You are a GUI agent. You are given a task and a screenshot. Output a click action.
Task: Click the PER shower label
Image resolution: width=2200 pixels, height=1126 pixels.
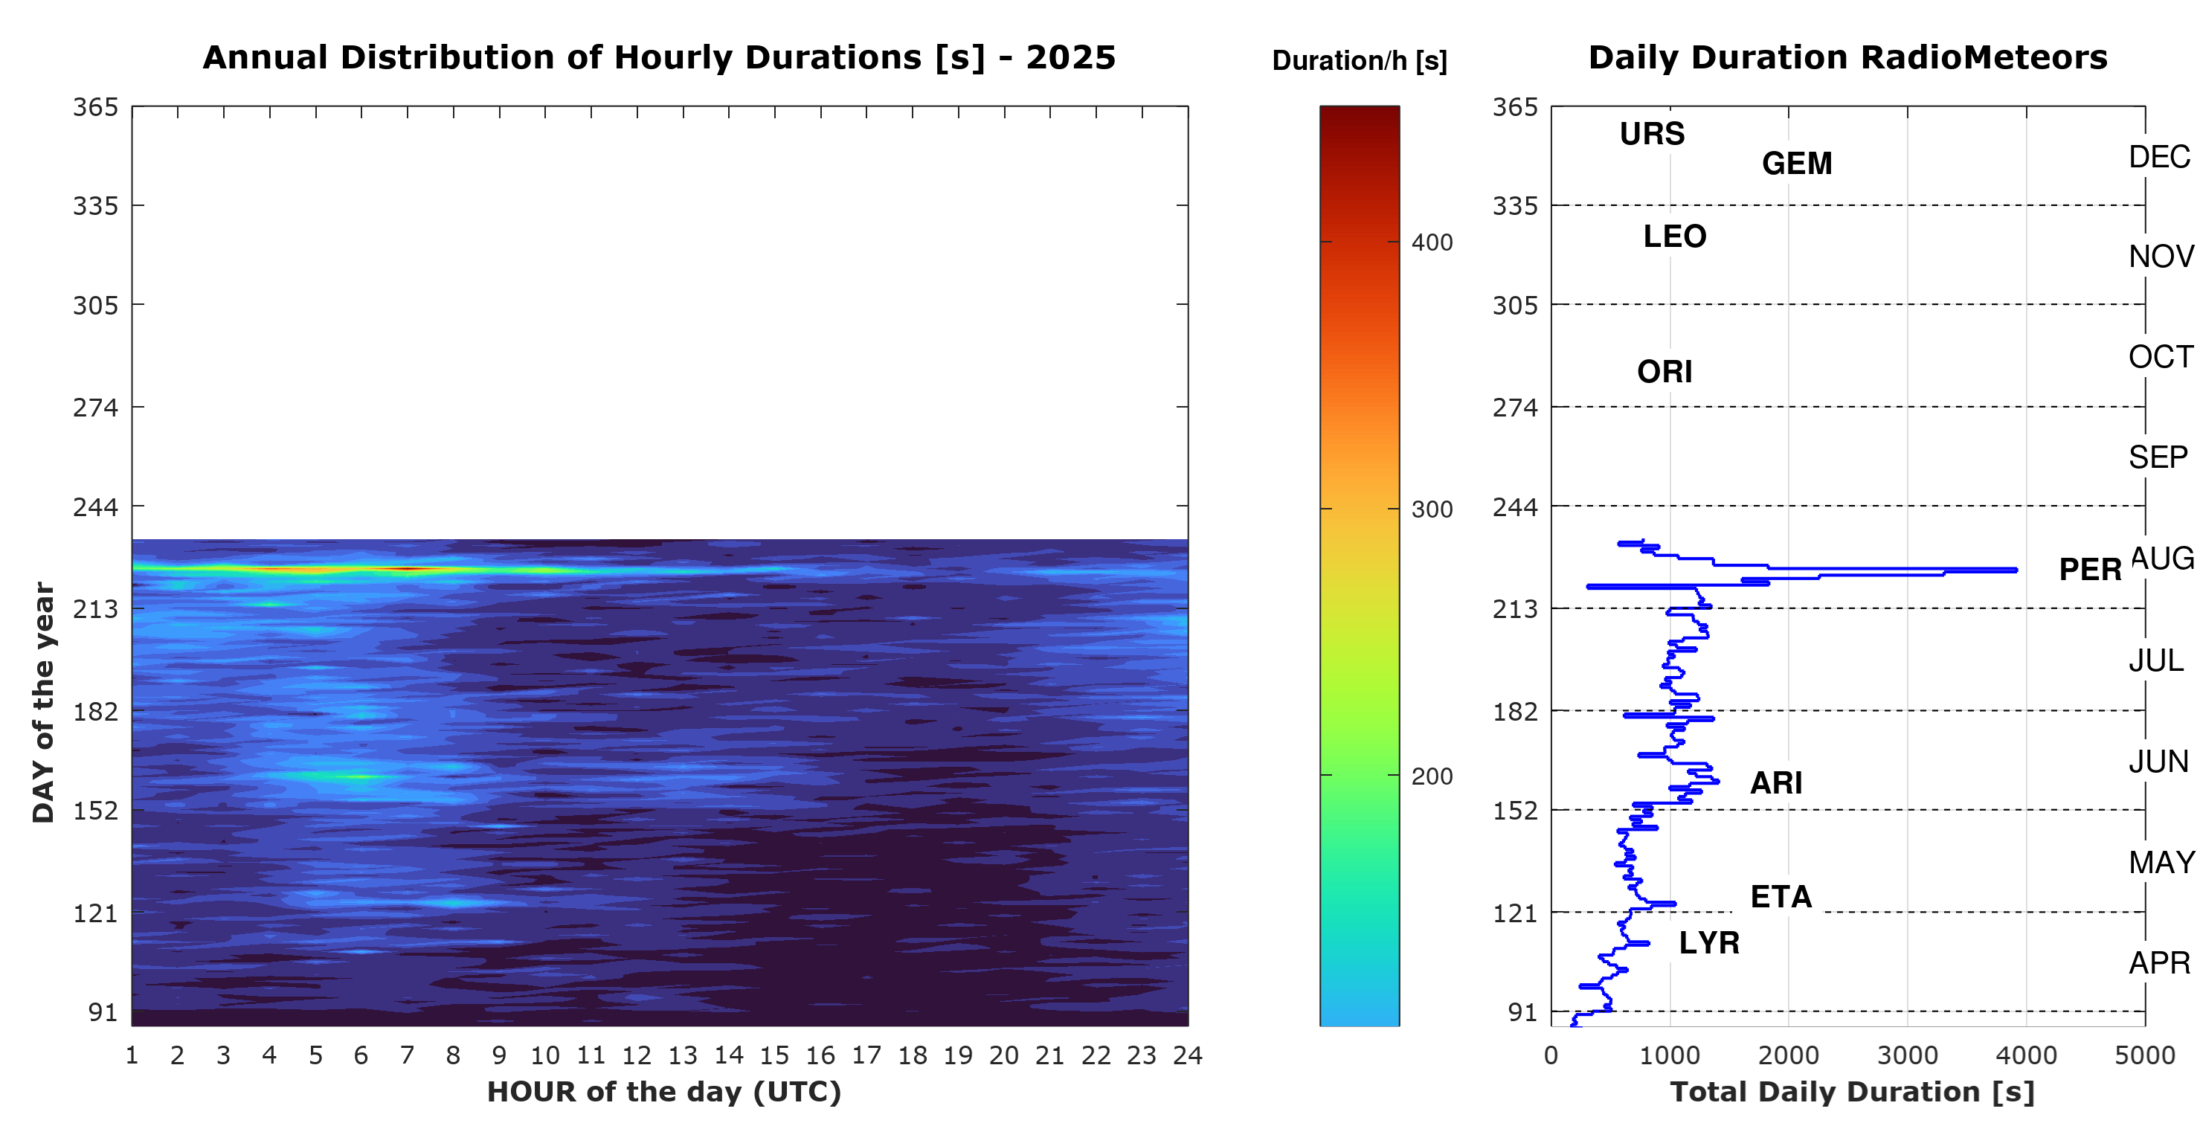pos(2090,570)
